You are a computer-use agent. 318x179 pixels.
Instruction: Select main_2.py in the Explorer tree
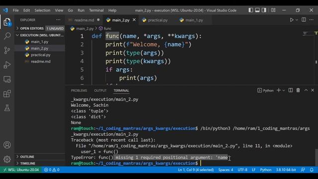40,48
